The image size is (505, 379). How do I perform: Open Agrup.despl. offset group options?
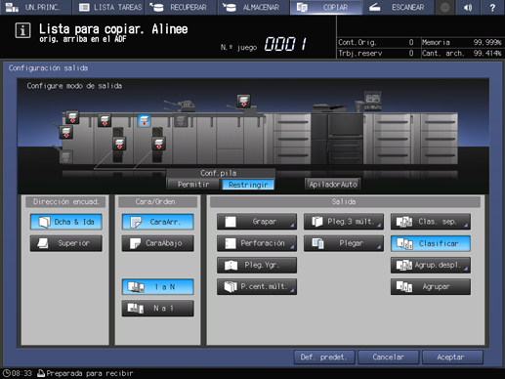(431, 265)
